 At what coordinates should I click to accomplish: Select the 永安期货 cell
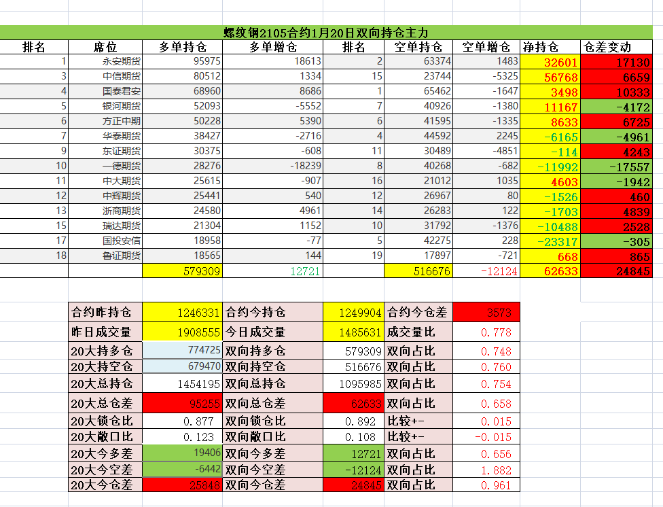(105, 61)
